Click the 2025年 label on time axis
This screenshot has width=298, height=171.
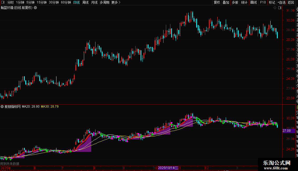pyautogui.click(x=6, y=168)
